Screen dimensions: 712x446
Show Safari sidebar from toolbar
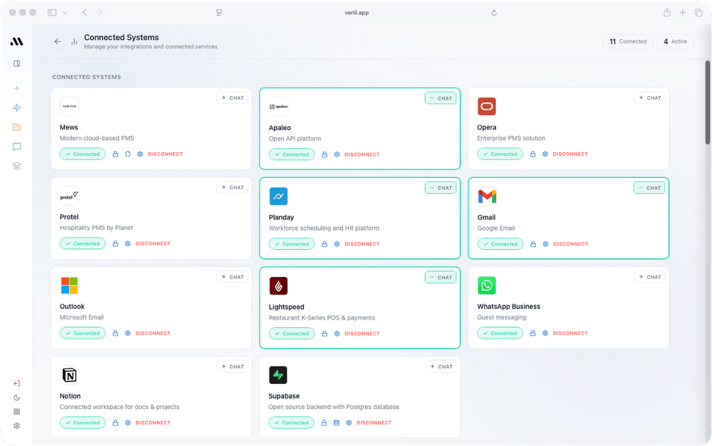(x=52, y=13)
